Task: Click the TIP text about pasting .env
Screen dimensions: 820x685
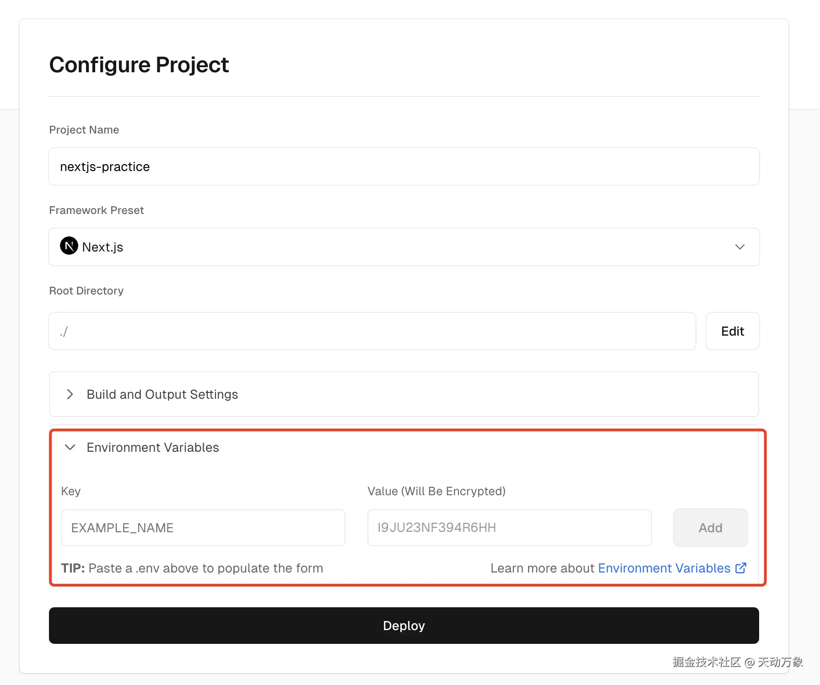Action: 192,568
